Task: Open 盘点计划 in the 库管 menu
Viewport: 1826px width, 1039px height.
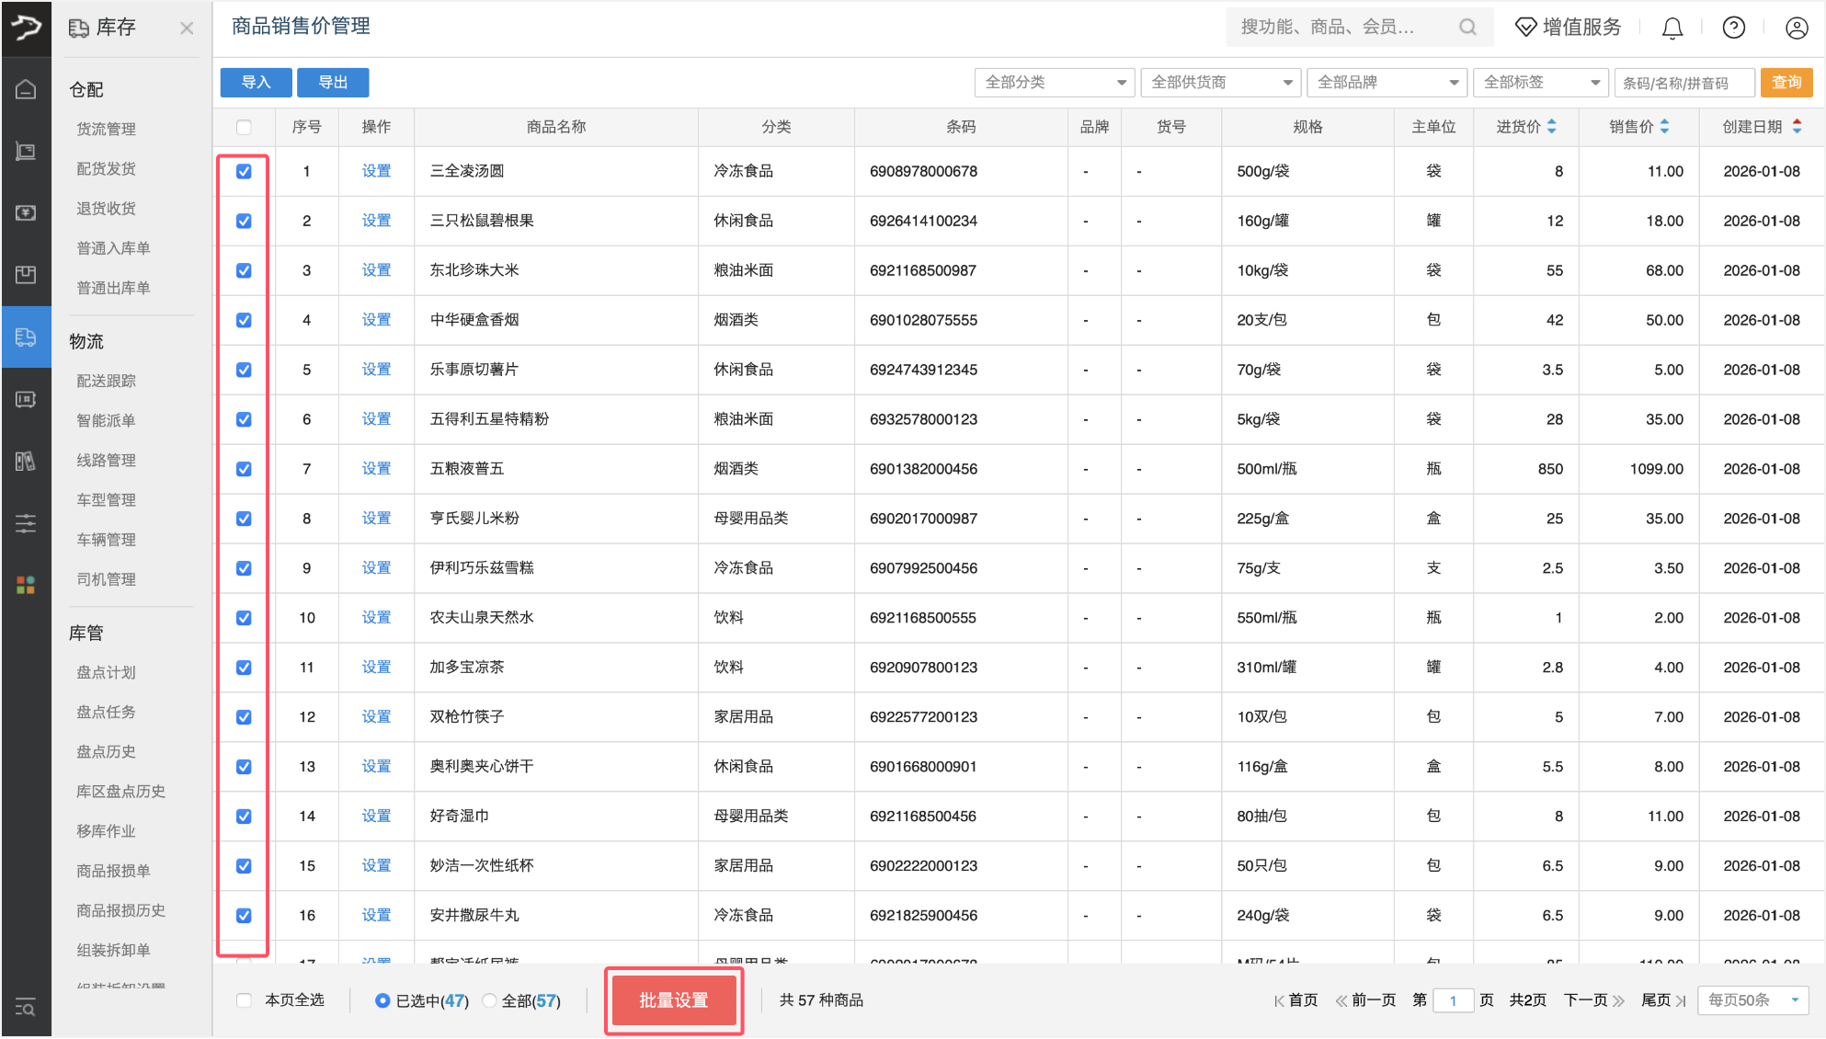Action: [105, 672]
